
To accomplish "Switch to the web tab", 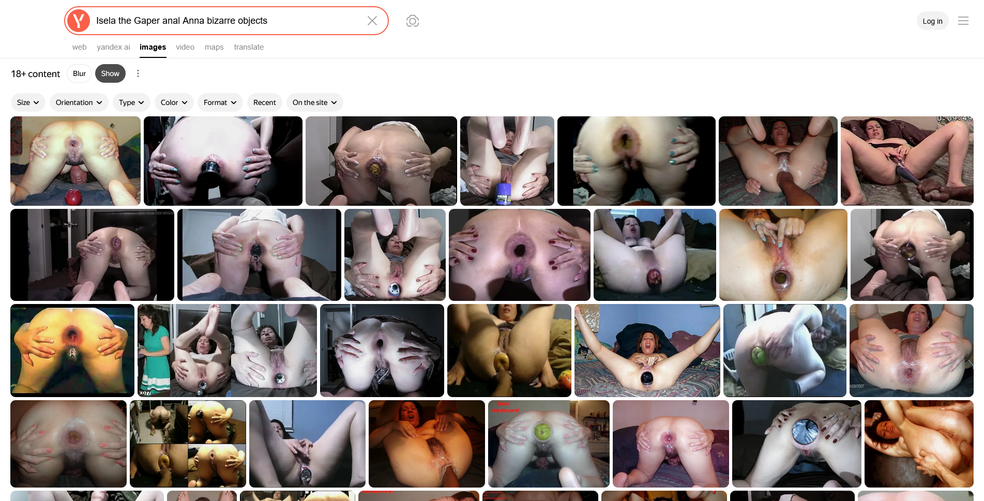I will [79, 47].
